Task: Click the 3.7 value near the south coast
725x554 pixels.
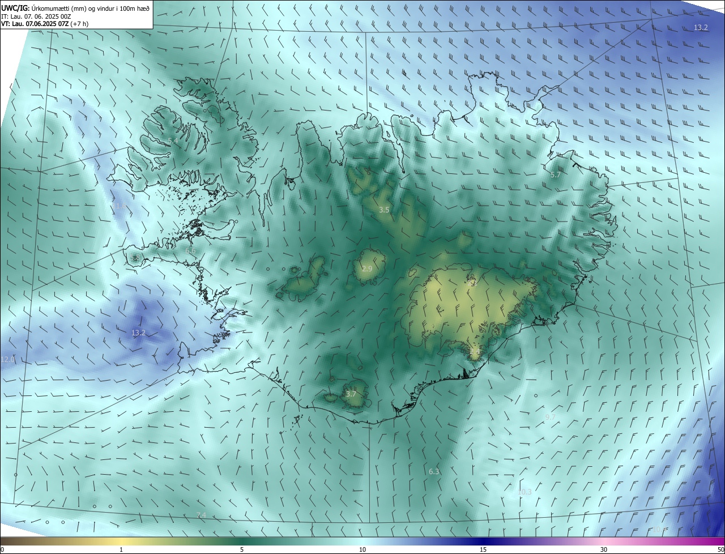Action: click(x=351, y=394)
